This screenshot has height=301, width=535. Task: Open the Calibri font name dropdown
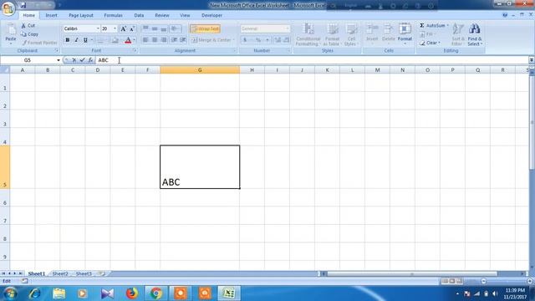pyautogui.click(x=98, y=28)
